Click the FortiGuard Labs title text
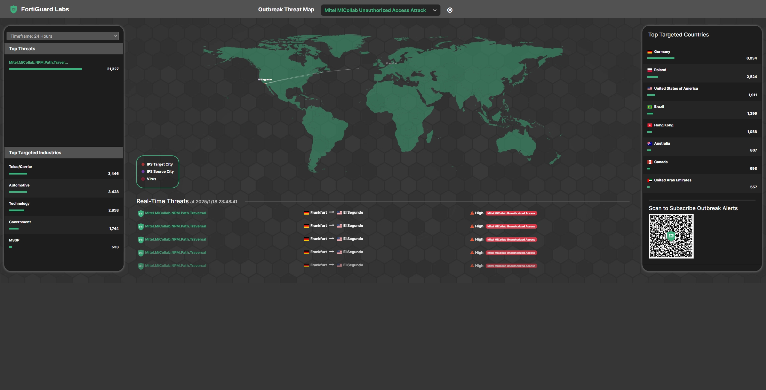Viewport: 766px width, 390px height. pyautogui.click(x=45, y=9)
